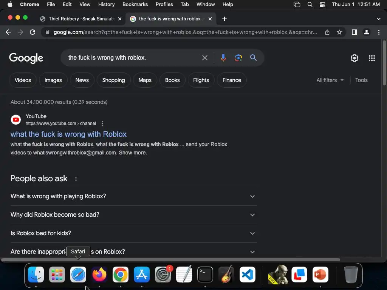Image resolution: width=387 pixels, height=290 pixels.
Task: Open a new tab with the plus button
Action: (x=224, y=19)
